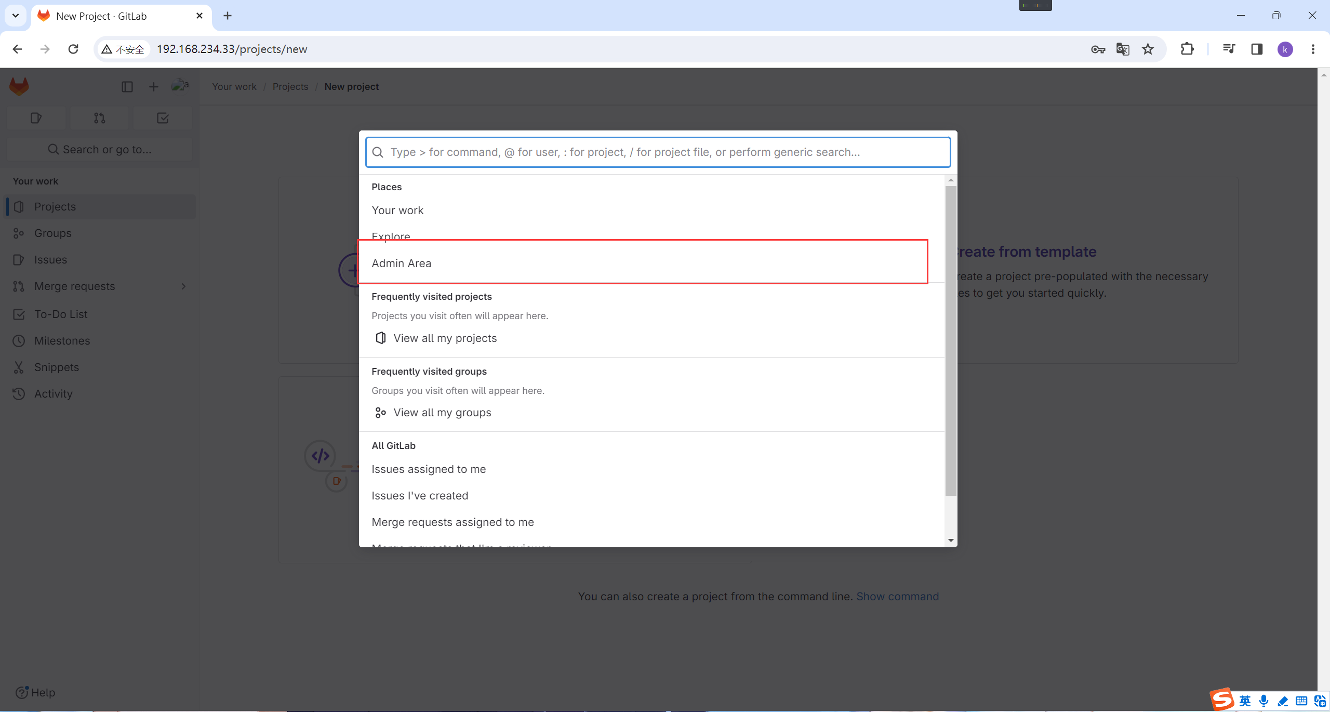Viewport: 1330px width, 712px height.
Task: Open the user avatar menu
Action: click(x=180, y=86)
